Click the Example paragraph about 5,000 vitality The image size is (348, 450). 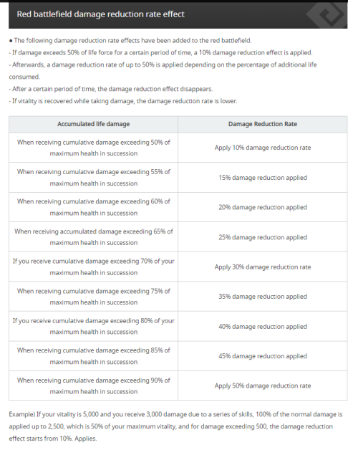[x=175, y=426]
